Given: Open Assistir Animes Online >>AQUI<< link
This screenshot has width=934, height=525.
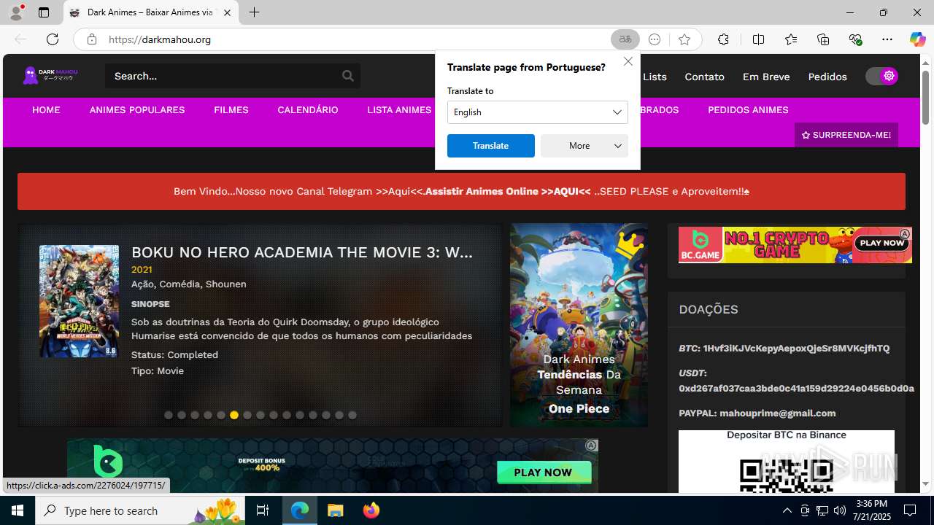Looking at the screenshot, I should click(x=508, y=191).
